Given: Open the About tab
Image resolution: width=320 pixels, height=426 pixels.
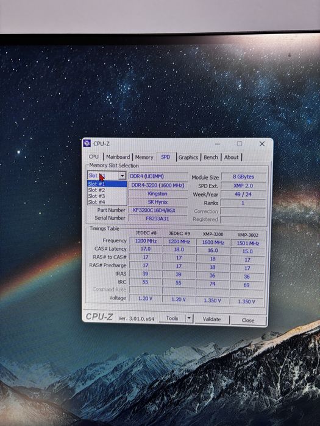Looking at the screenshot, I should 231,157.
